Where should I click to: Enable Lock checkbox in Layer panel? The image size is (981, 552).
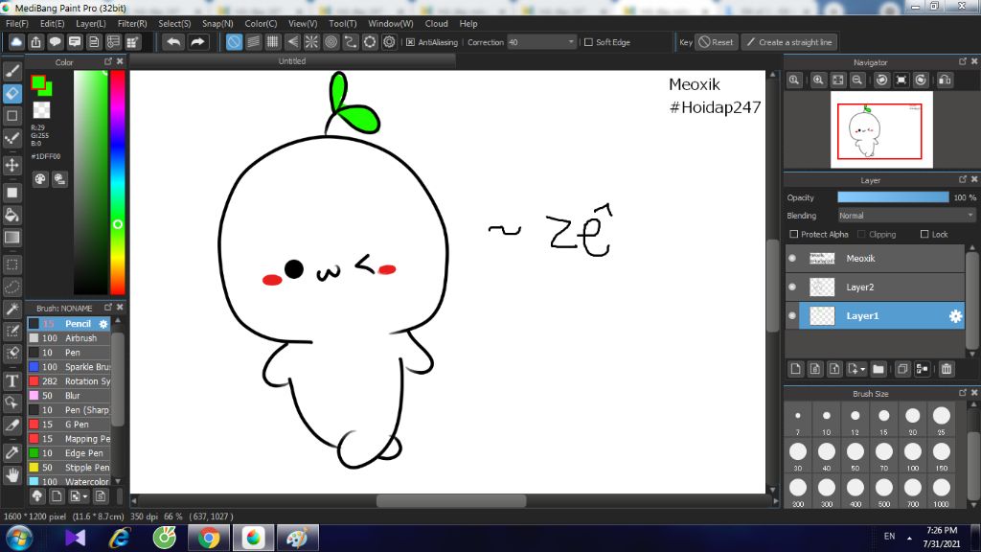pos(924,234)
